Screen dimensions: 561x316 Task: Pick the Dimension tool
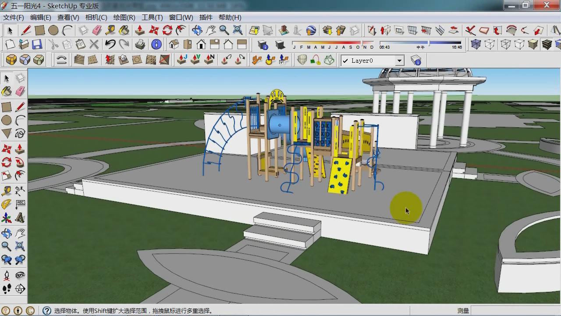point(20,190)
